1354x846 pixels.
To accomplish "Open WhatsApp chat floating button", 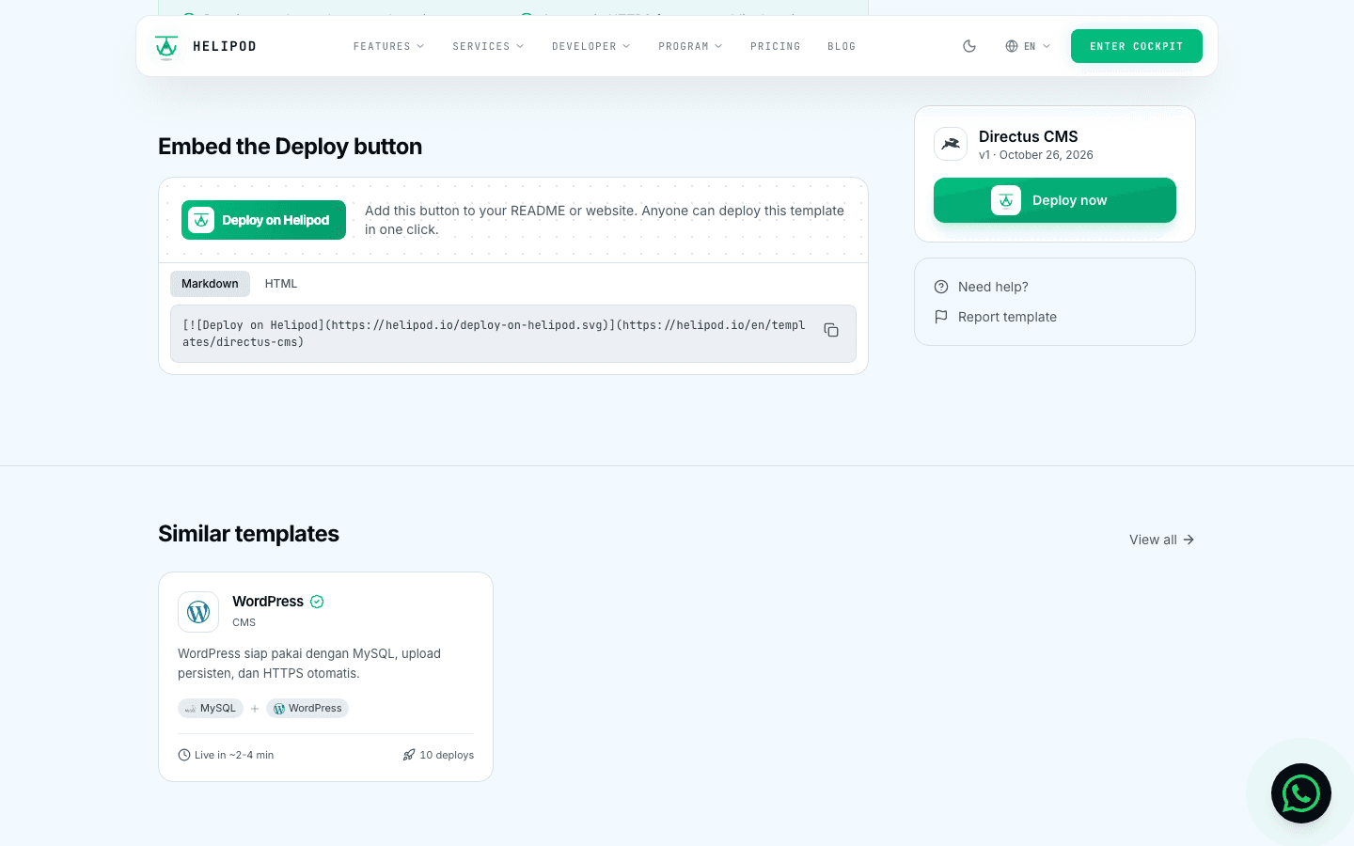I will 1301,793.
